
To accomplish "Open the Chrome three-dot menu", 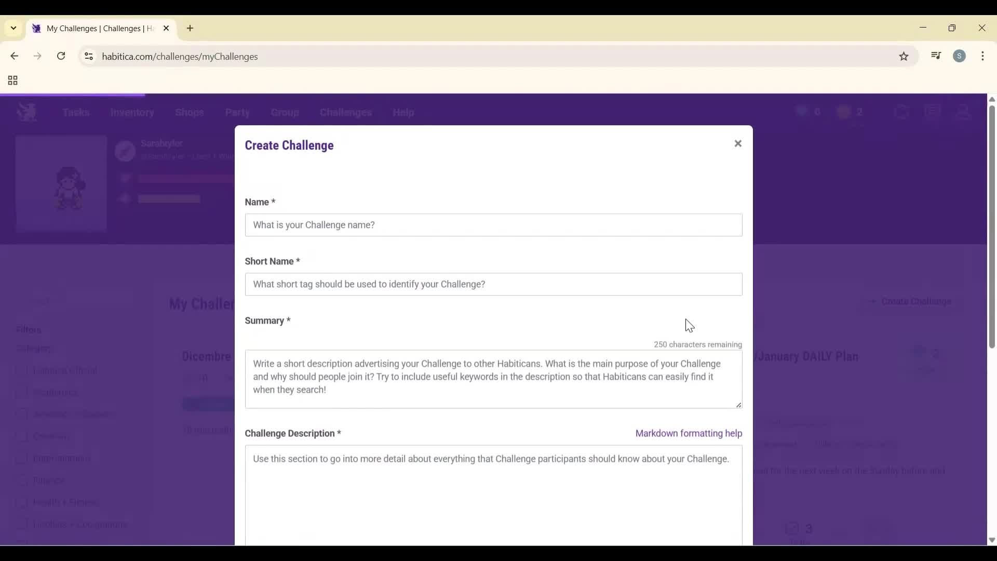I will (984, 56).
